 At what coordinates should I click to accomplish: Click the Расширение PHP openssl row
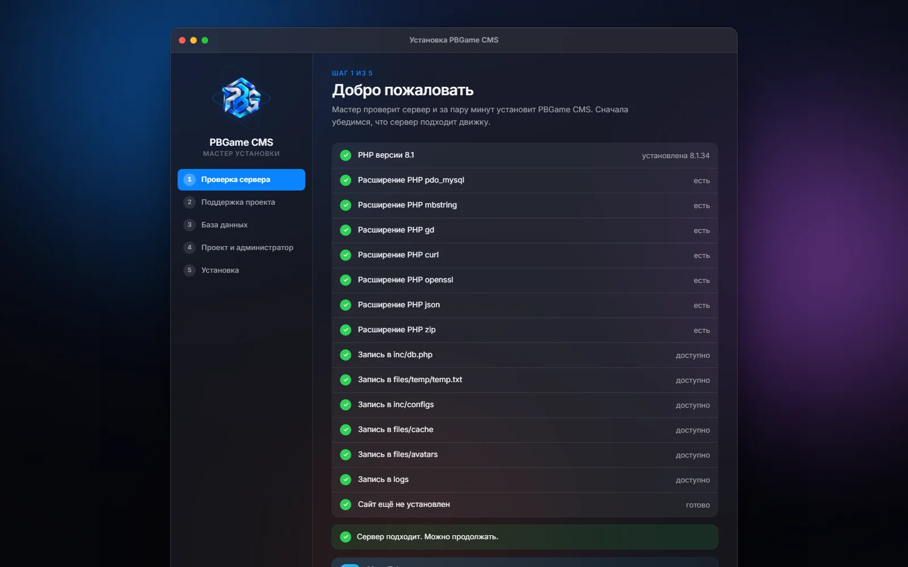(525, 280)
